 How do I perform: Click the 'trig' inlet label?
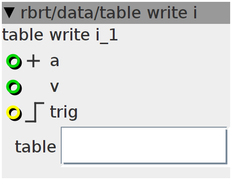64,112
